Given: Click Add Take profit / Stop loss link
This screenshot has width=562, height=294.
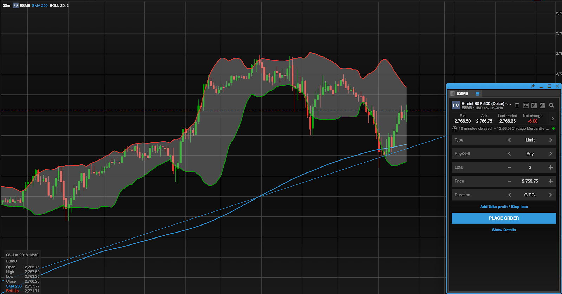Looking at the screenshot, I should (x=504, y=207).
